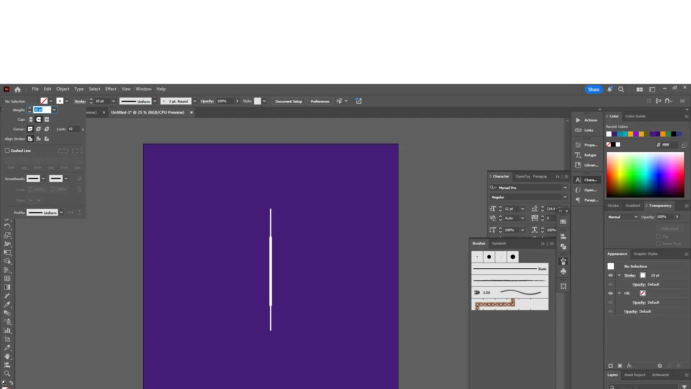Click the Share button
Viewport: 691px width, 389px height.
click(x=593, y=89)
